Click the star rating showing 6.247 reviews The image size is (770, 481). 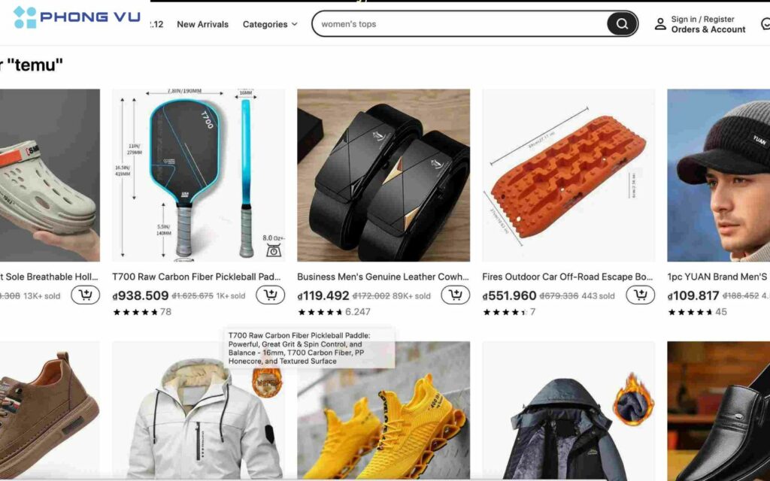320,312
